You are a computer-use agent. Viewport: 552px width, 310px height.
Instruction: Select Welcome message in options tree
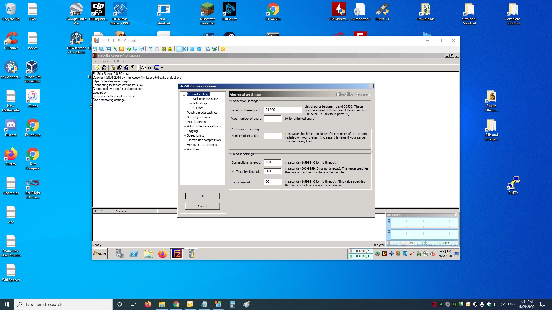(x=205, y=99)
